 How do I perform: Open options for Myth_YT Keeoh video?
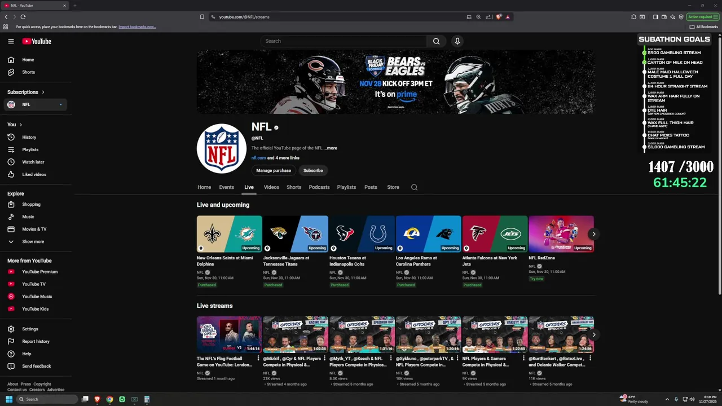pos(391,359)
